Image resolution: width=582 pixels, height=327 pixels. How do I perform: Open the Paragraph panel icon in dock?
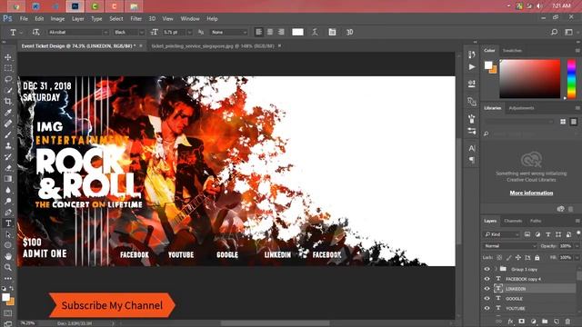pos(472,160)
